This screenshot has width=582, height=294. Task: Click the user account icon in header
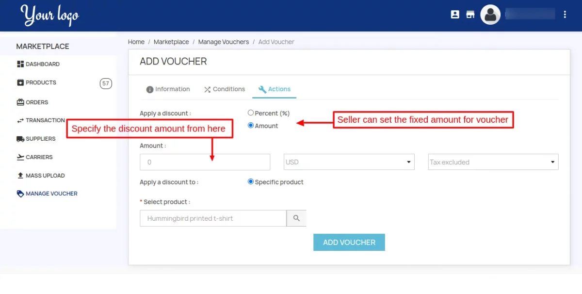tap(455, 14)
